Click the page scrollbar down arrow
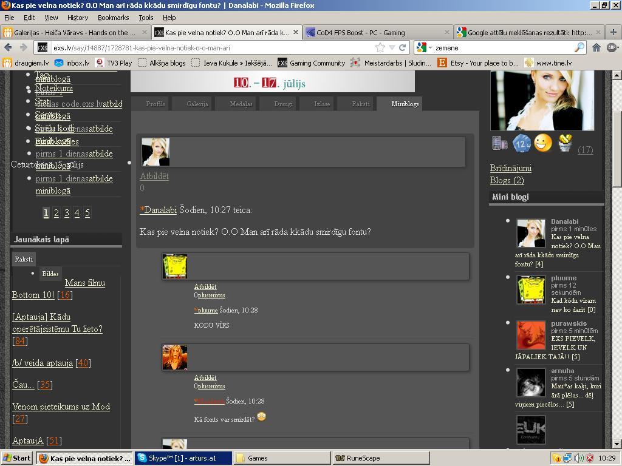The width and height of the screenshot is (622, 466). pos(617,444)
